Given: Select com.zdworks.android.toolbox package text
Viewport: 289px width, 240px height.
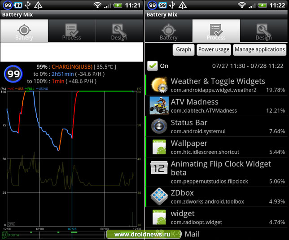Looking at the screenshot, I should pyautogui.click(x=207, y=202).
